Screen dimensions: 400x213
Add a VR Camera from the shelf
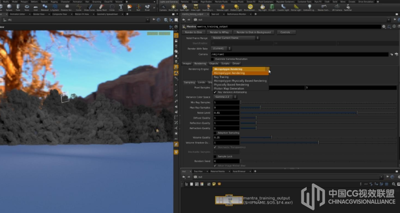tap(337, 7)
